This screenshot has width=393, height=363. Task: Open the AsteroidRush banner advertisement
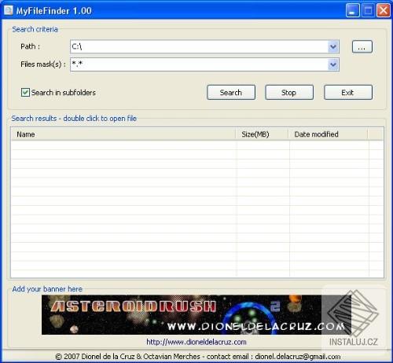click(x=196, y=314)
